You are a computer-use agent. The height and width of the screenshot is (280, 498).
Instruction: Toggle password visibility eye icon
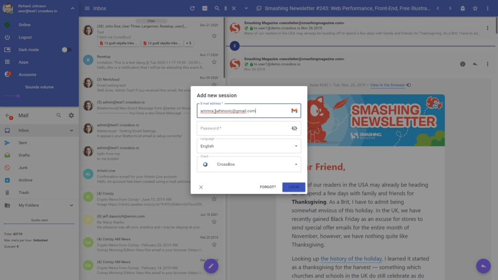[x=294, y=128]
